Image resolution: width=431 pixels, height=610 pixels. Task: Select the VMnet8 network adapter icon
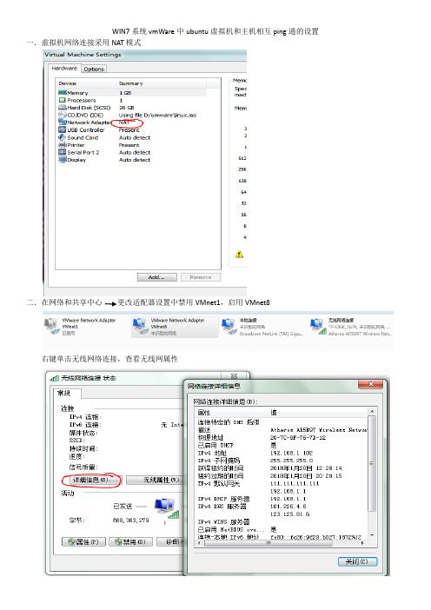tap(141, 327)
